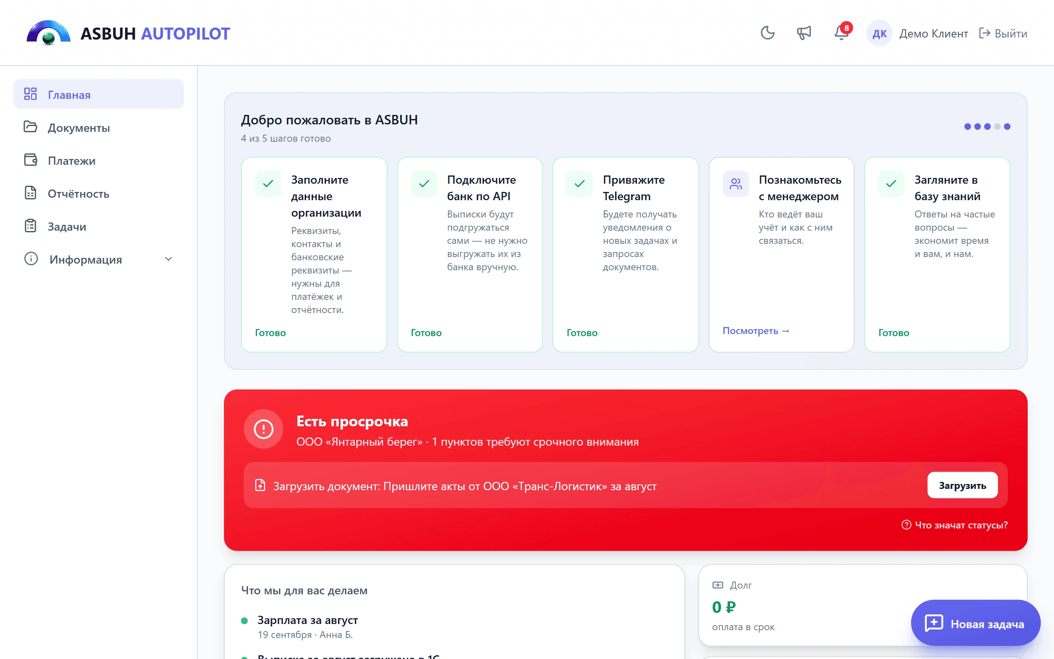
Task: Click the 4 из 5 шагов готово text
Action: tap(286, 139)
